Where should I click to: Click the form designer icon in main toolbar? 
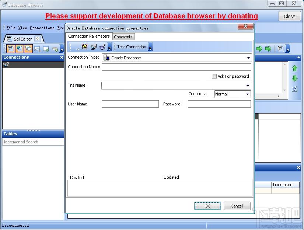click(37, 49)
